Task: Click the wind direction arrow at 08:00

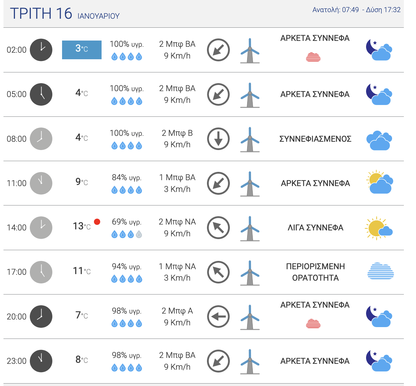Action: (x=218, y=139)
